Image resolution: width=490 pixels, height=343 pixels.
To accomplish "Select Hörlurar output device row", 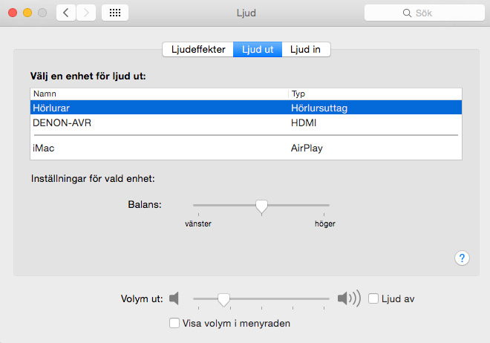I will 246,108.
